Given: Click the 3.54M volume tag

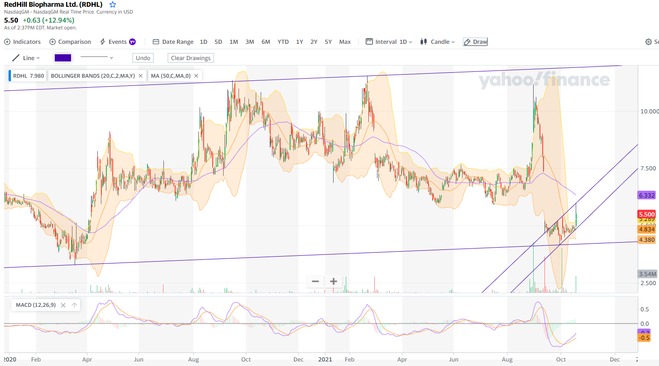Looking at the screenshot, I should [x=647, y=274].
